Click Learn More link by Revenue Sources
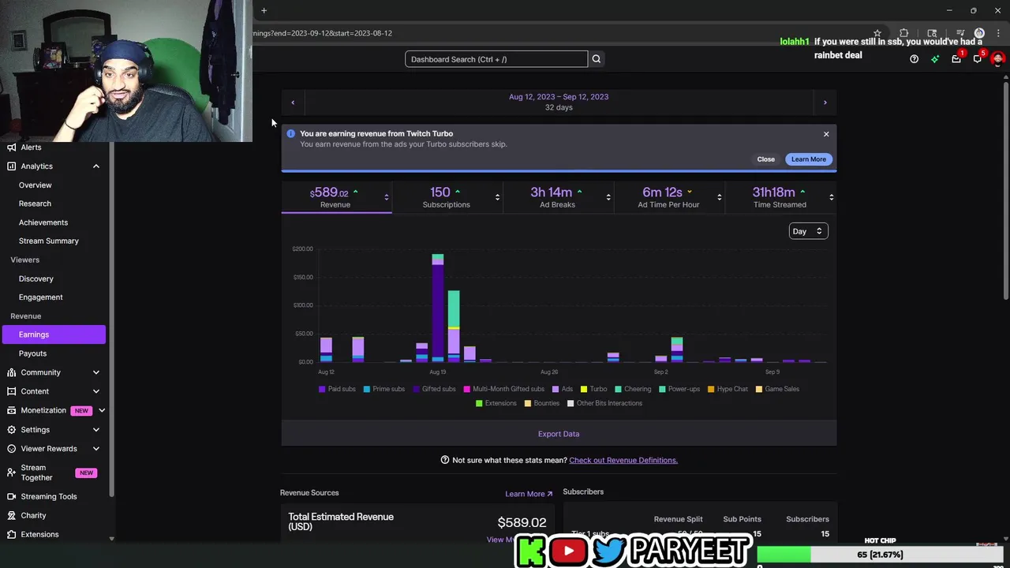The width and height of the screenshot is (1010, 568). (529, 494)
